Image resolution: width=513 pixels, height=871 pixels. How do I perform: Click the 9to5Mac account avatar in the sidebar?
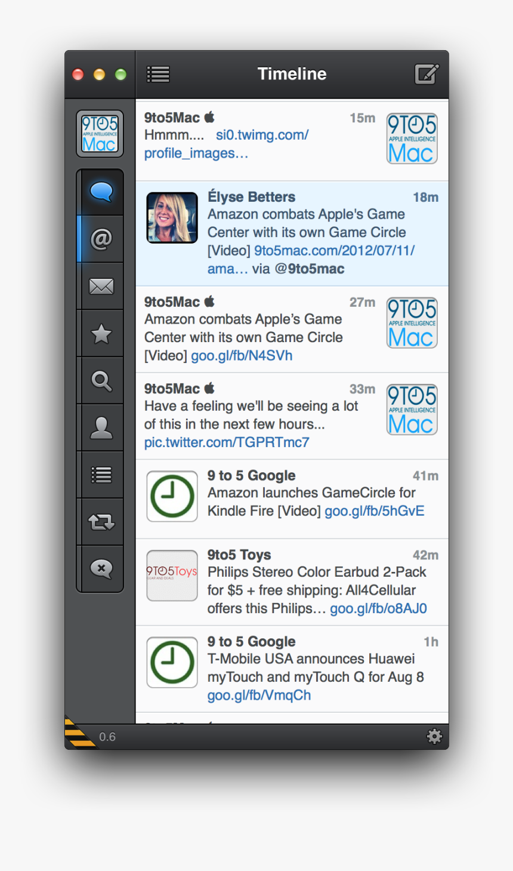100,134
